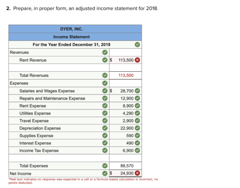Click the DYER, INC. header title
Screen dimensions: 240x188
[72, 29]
